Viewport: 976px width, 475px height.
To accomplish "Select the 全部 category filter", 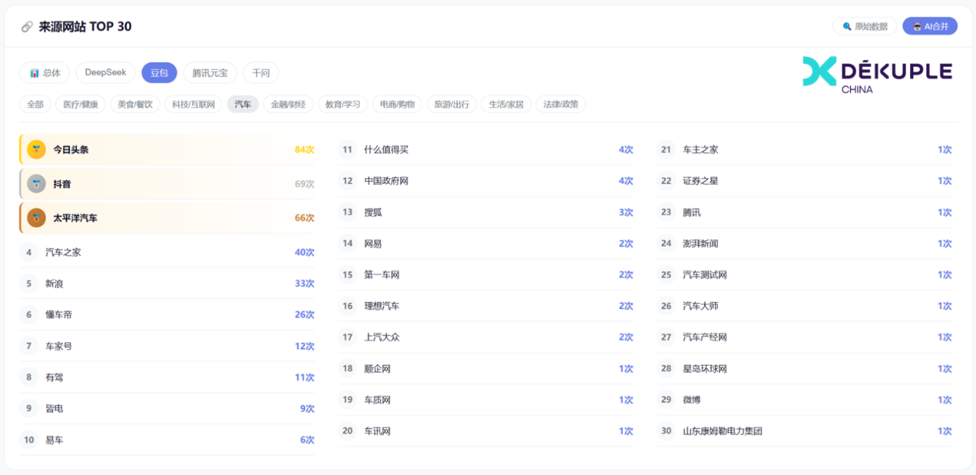I will [35, 104].
